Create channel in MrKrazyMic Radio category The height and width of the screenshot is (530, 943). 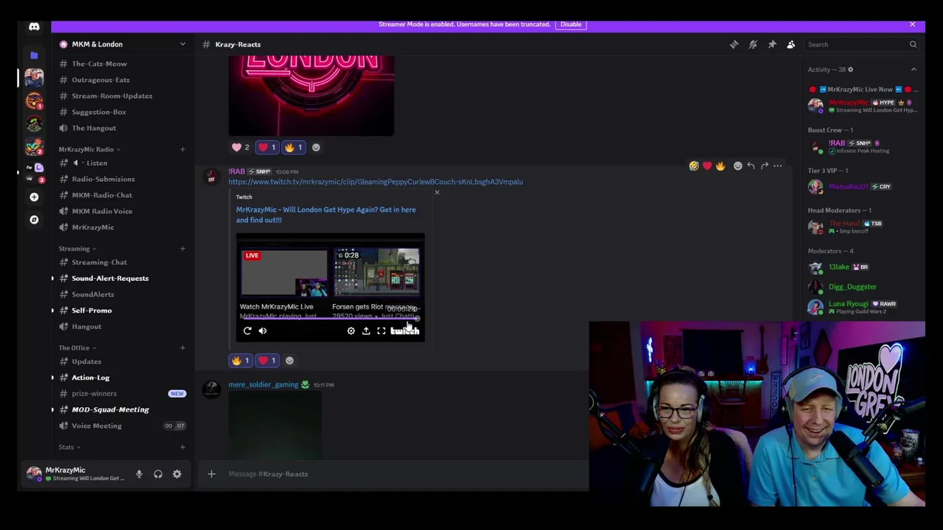pyautogui.click(x=183, y=149)
